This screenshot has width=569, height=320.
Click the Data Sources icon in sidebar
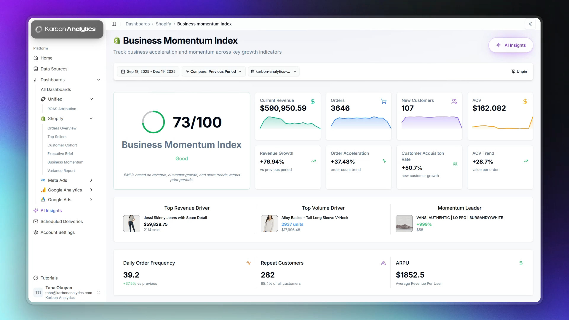pyautogui.click(x=36, y=69)
